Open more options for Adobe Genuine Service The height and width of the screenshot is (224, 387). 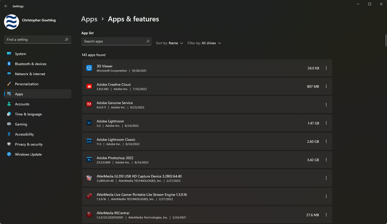pos(326,105)
